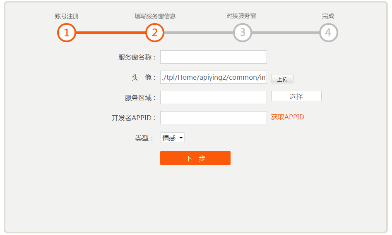The width and height of the screenshot is (392, 235).
Task: Focus the 服务窗名称 input field
Action: point(213,57)
